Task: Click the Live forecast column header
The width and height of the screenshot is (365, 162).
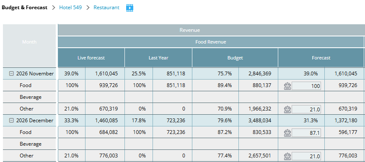Action: pyautogui.click(x=91, y=58)
